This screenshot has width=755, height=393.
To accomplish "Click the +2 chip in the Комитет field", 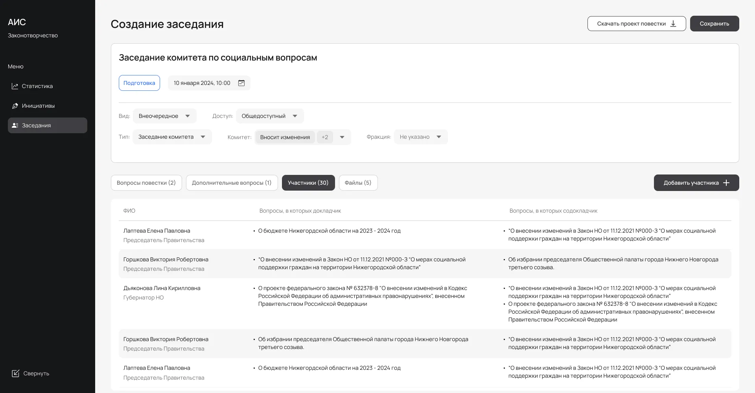I will [325, 137].
